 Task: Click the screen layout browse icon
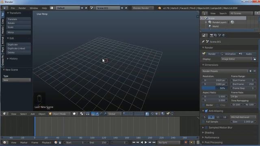[x=52, y=8]
